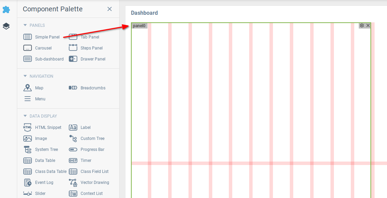Screen dimensions: 387x198
Task: Choose the Carousel component icon
Action: click(x=27, y=48)
